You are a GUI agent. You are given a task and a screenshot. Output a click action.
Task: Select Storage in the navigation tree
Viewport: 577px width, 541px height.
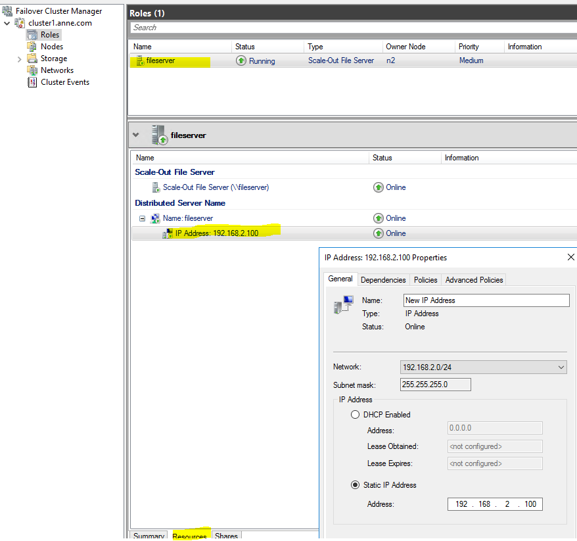[x=54, y=59]
